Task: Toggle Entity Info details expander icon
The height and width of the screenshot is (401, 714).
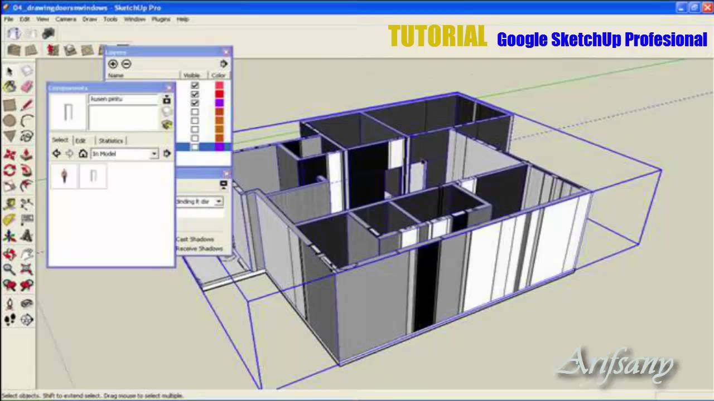Action: (224, 184)
